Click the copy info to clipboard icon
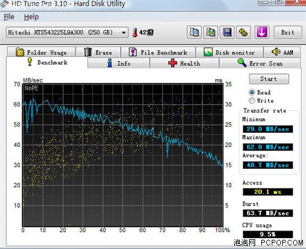The width and height of the screenshot is (306, 249). (x=194, y=32)
